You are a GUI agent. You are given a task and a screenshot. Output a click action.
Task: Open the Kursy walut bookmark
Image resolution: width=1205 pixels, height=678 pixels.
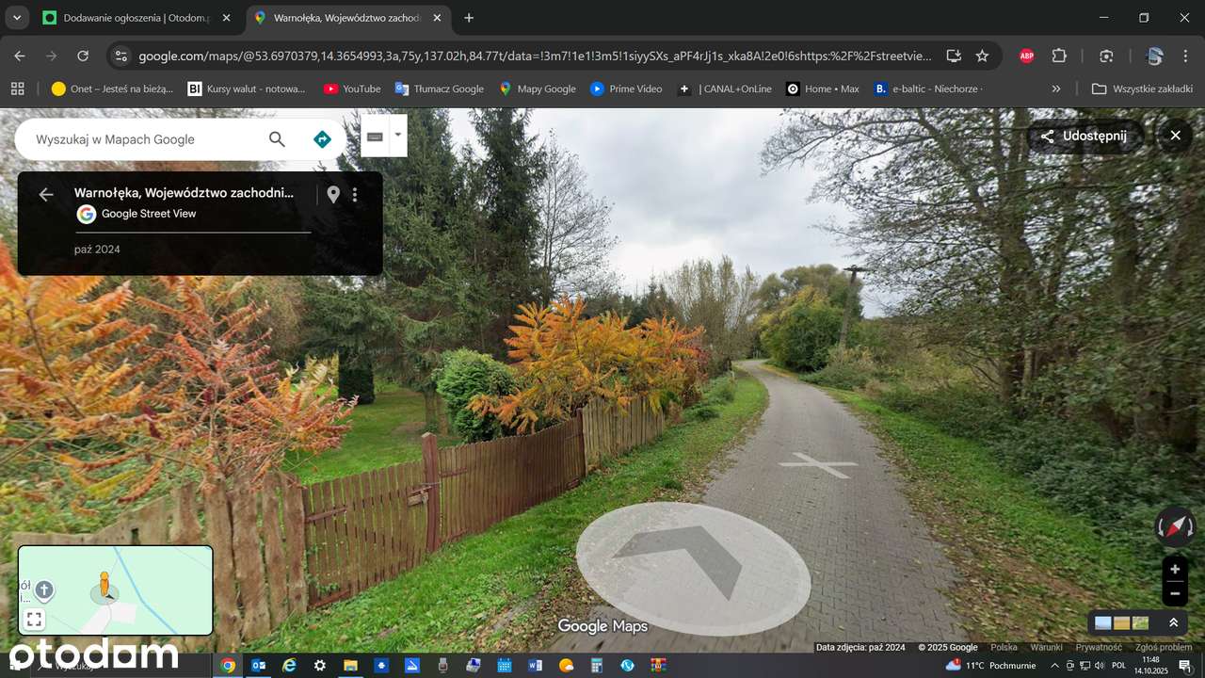point(247,89)
